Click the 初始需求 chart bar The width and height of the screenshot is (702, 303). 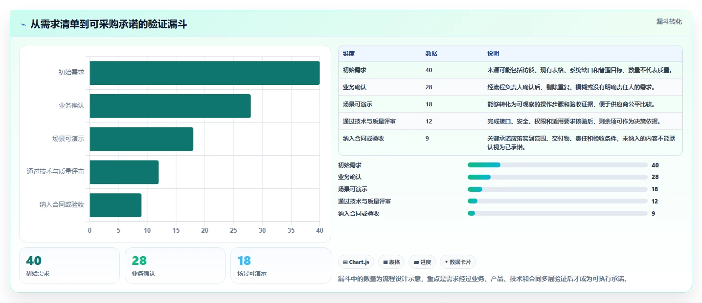pos(204,73)
